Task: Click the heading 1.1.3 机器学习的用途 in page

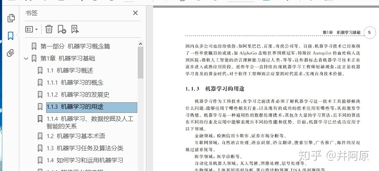Action: (215, 89)
